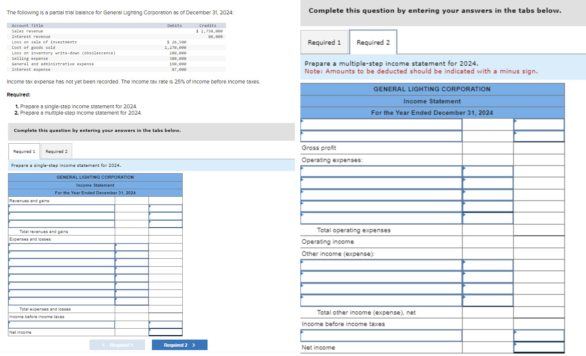586x356 pixels.
Task: Open account dropdown directly above 'Total other income (expense), net'
Action: point(381,300)
